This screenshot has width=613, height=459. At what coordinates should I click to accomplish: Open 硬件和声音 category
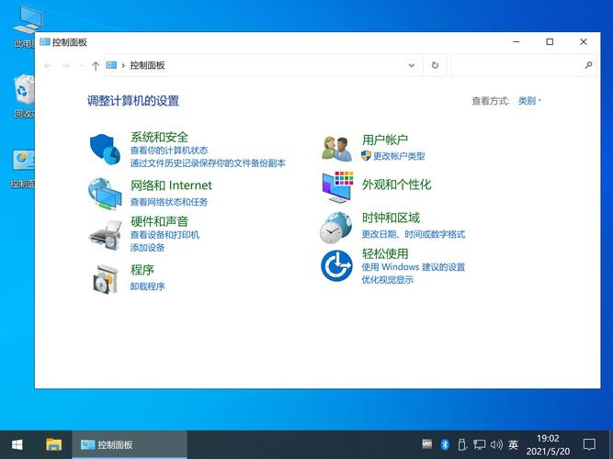(160, 221)
